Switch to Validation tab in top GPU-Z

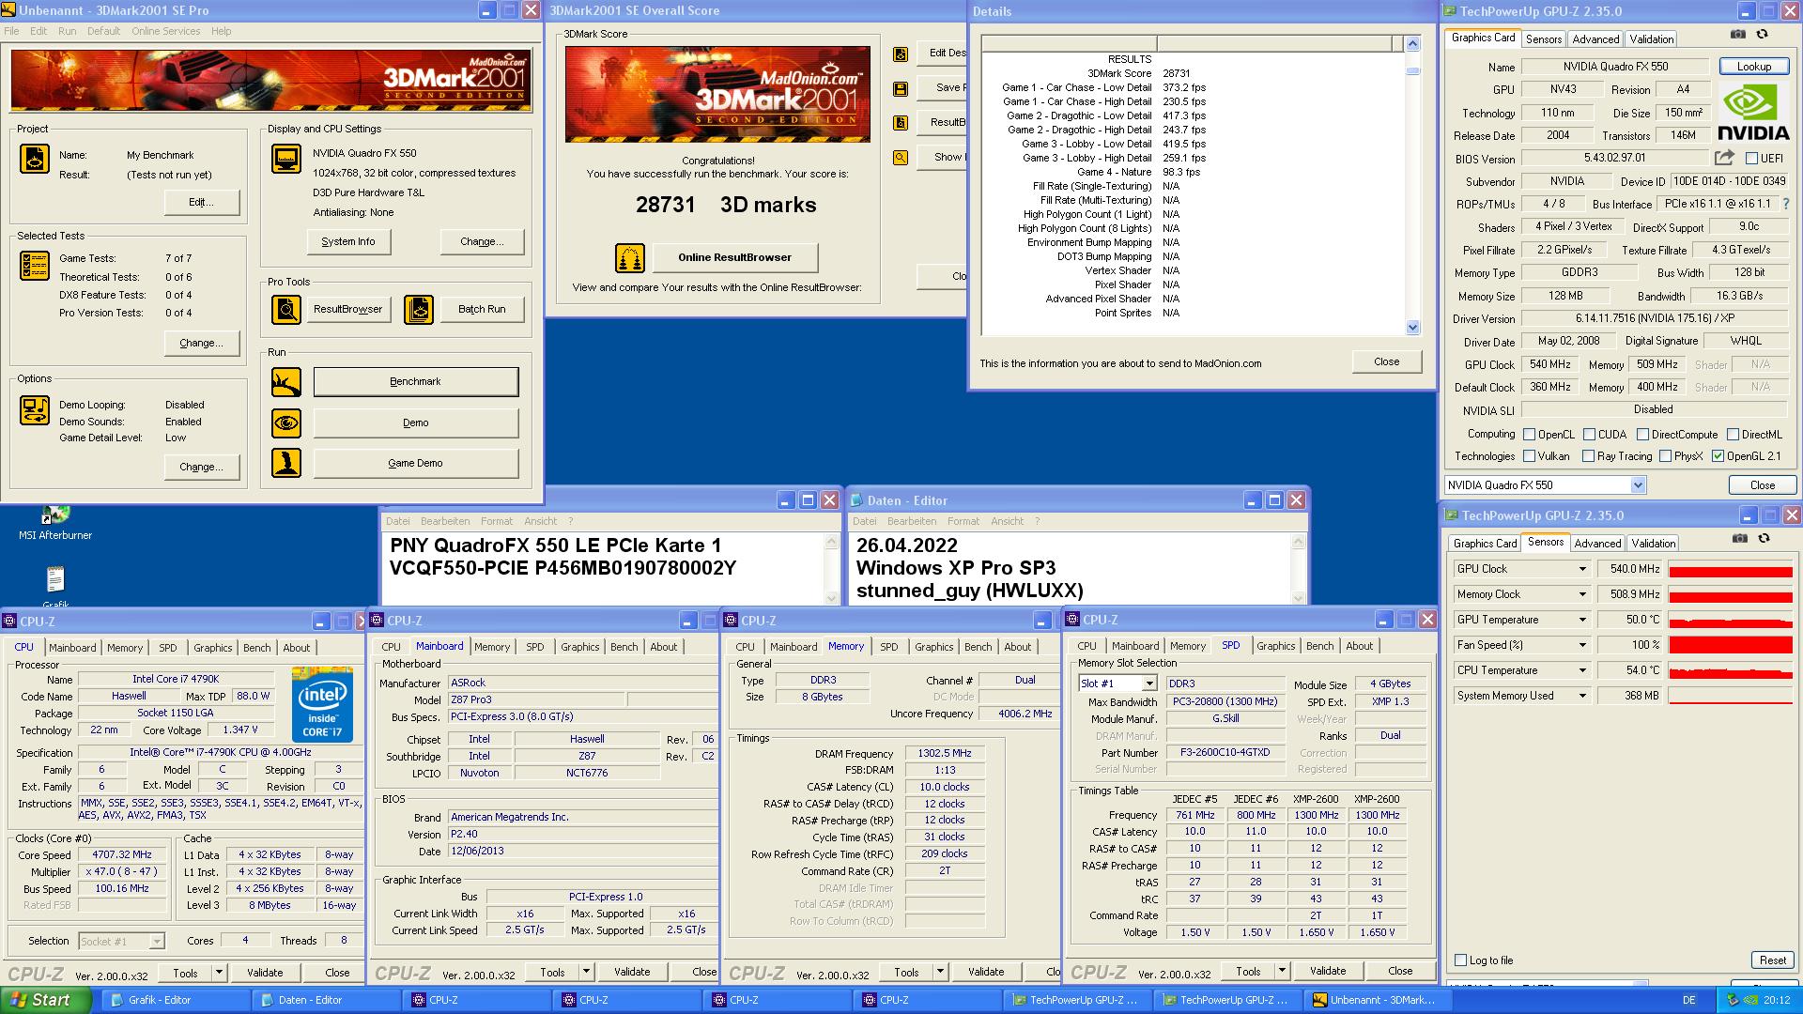(x=1651, y=38)
